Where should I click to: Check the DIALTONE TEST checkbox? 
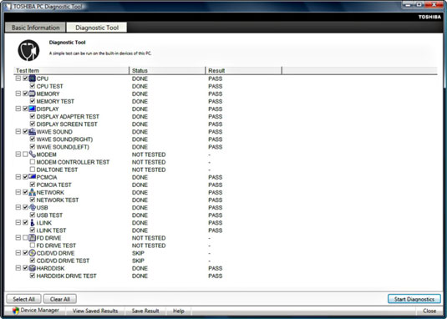tap(33, 170)
